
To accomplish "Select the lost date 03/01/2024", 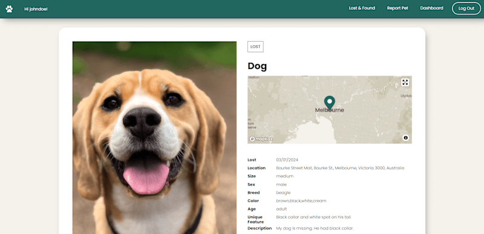I will [x=287, y=160].
